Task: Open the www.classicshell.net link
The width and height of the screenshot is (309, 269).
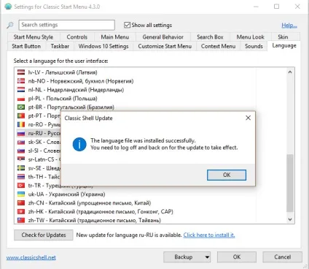Action: [x=31, y=257]
